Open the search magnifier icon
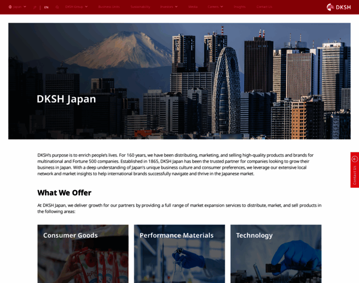Image resolution: width=359 pixels, height=283 pixels. pyautogui.click(x=57, y=7)
